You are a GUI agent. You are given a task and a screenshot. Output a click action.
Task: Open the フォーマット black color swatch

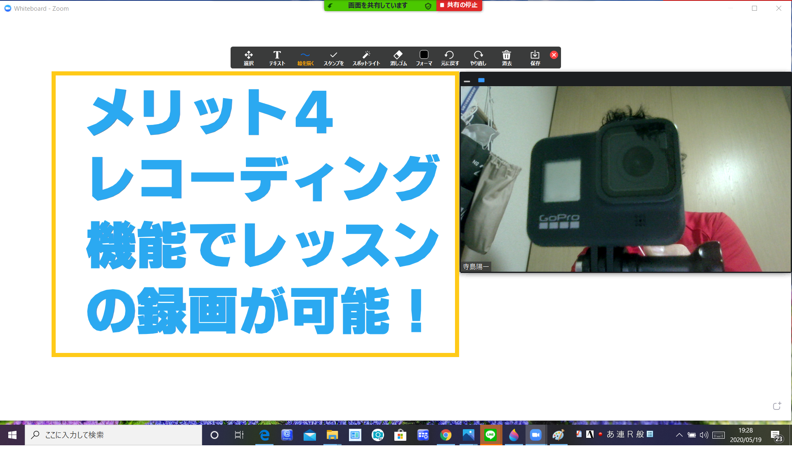pyautogui.click(x=424, y=55)
